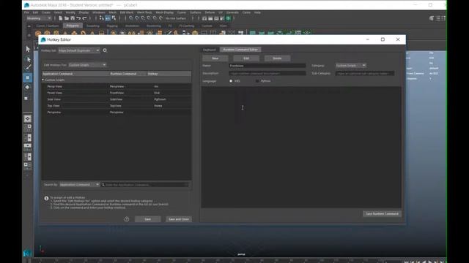Click the Sub-Category input field
Image resolution: width=469 pixels, height=263 pixels.
click(x=365, y=73)
